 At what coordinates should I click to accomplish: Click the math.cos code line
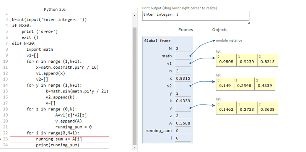pyautogui.click(x=67, y=68)
